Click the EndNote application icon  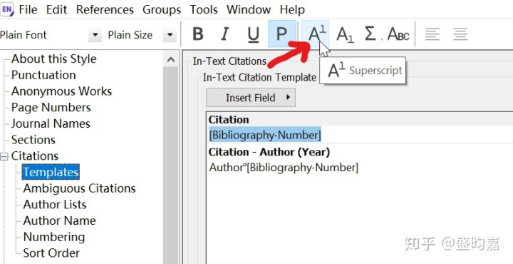tap(6, 9)
